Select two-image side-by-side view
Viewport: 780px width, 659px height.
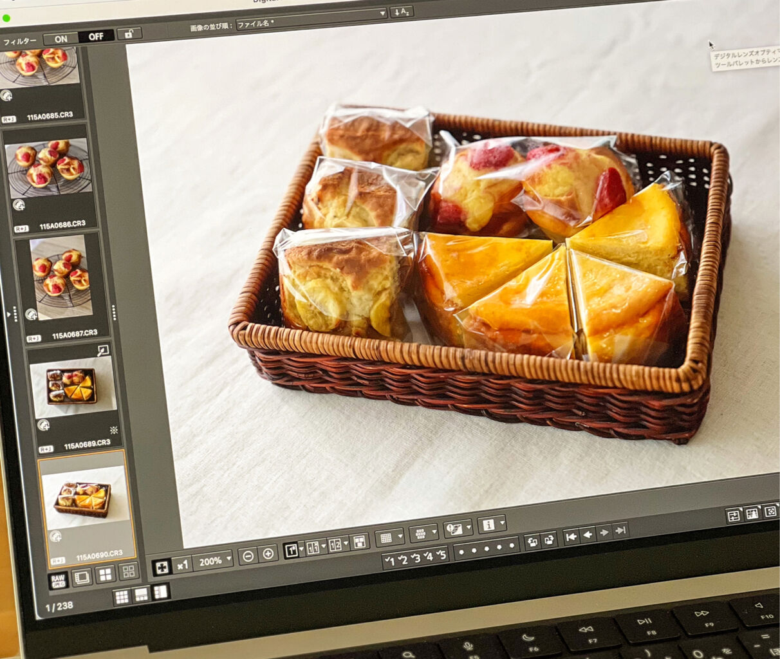pos(335,544)
